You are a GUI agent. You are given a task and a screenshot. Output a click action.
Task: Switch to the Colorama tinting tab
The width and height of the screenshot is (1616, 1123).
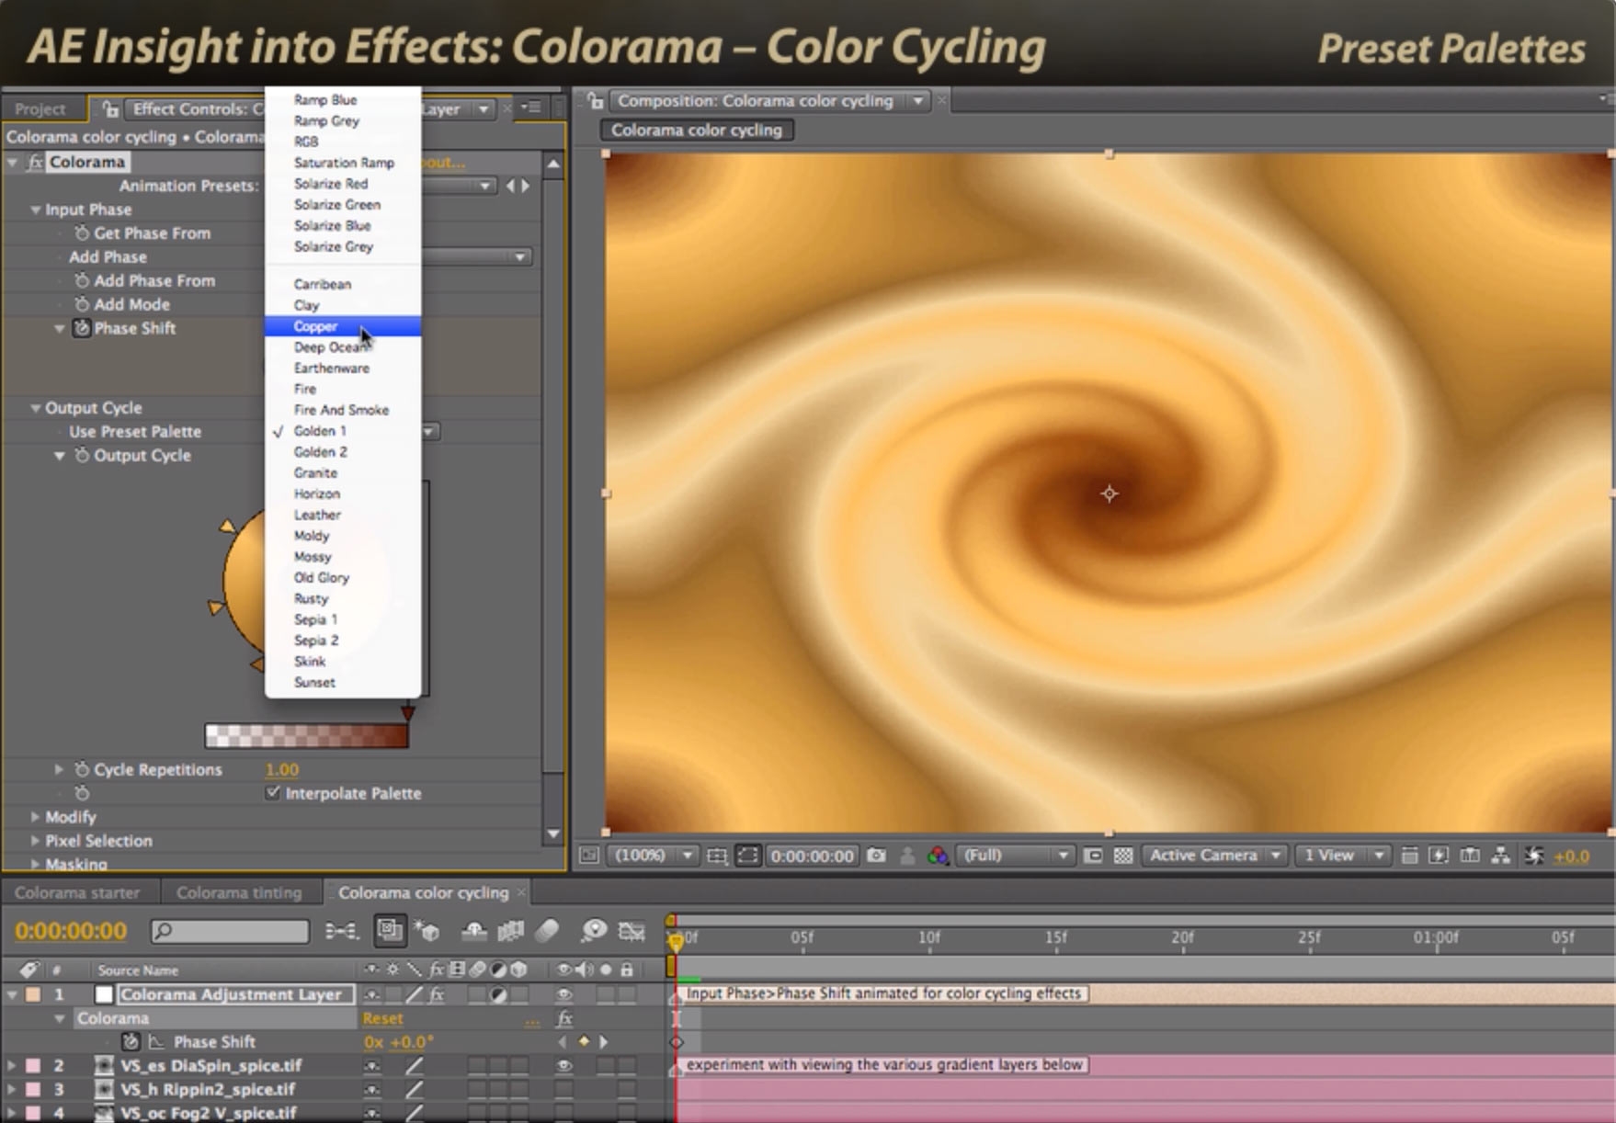[x=239, y=892]
